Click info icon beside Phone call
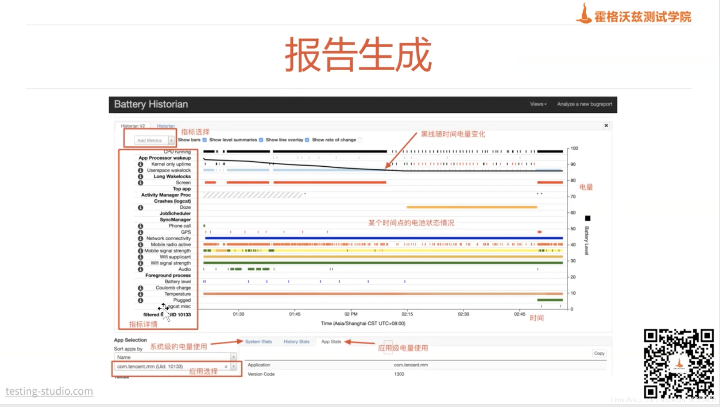Viewport: 720px width, 407px height. pos(140,226)
